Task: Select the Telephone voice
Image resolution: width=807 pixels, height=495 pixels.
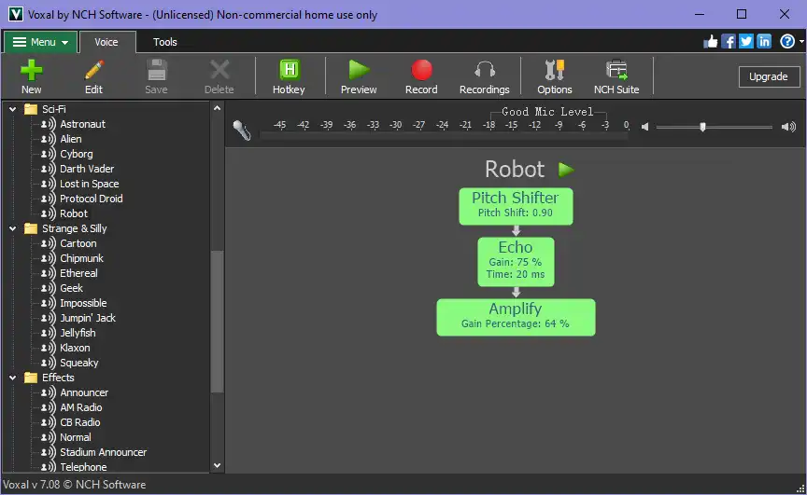Action: click(83, 467)
